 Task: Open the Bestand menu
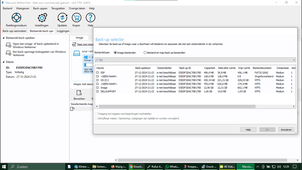point(8,8)
